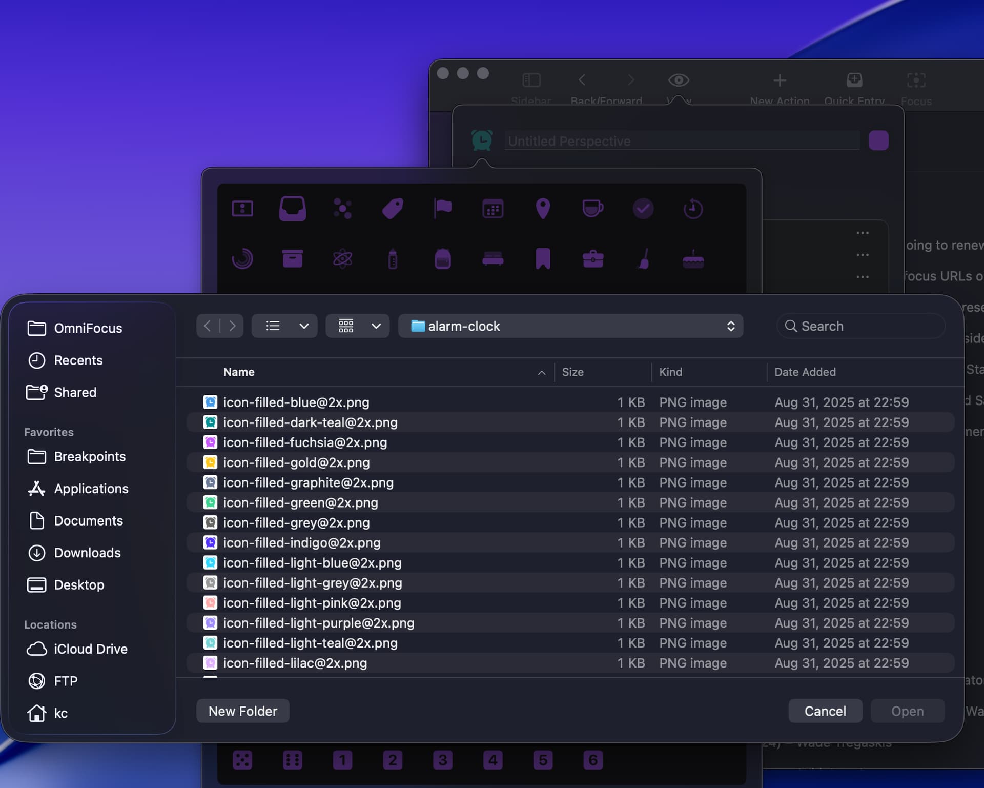Select the briefcase perspective icon
The image size is (984, 788).
tap(592, 259)
